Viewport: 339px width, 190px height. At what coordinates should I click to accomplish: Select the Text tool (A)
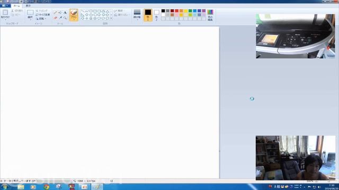pyautogui.click(x=65, y=13)
